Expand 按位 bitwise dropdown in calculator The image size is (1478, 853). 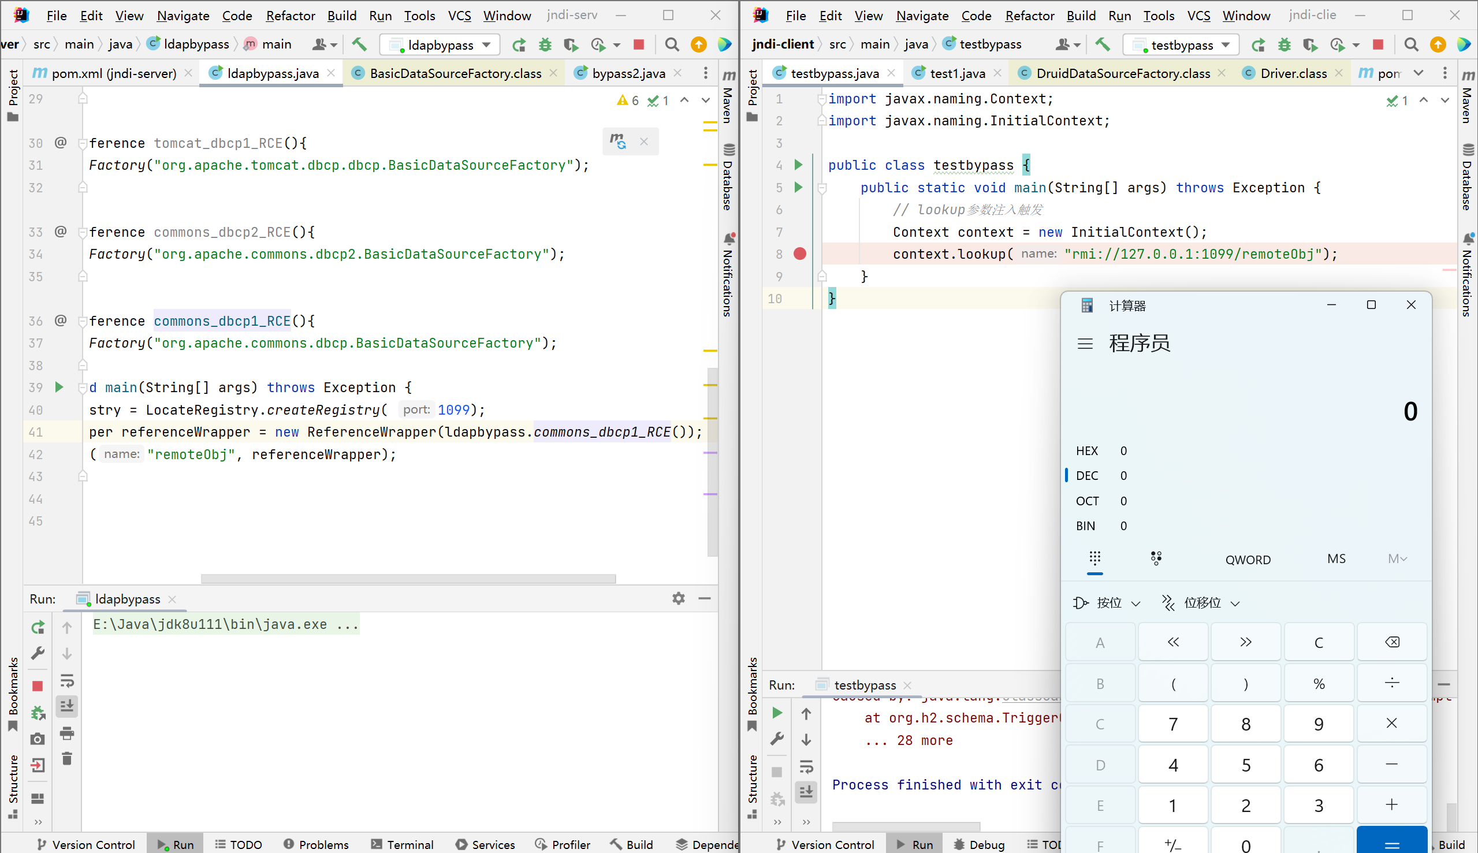1107,603
